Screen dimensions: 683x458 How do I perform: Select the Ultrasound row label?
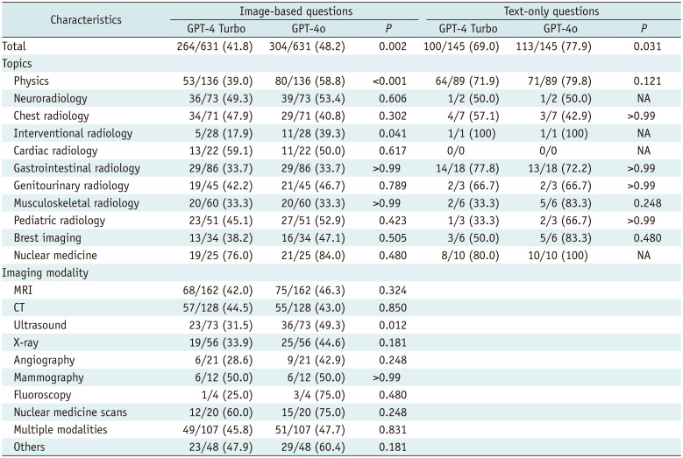click(x=40, y=325)
